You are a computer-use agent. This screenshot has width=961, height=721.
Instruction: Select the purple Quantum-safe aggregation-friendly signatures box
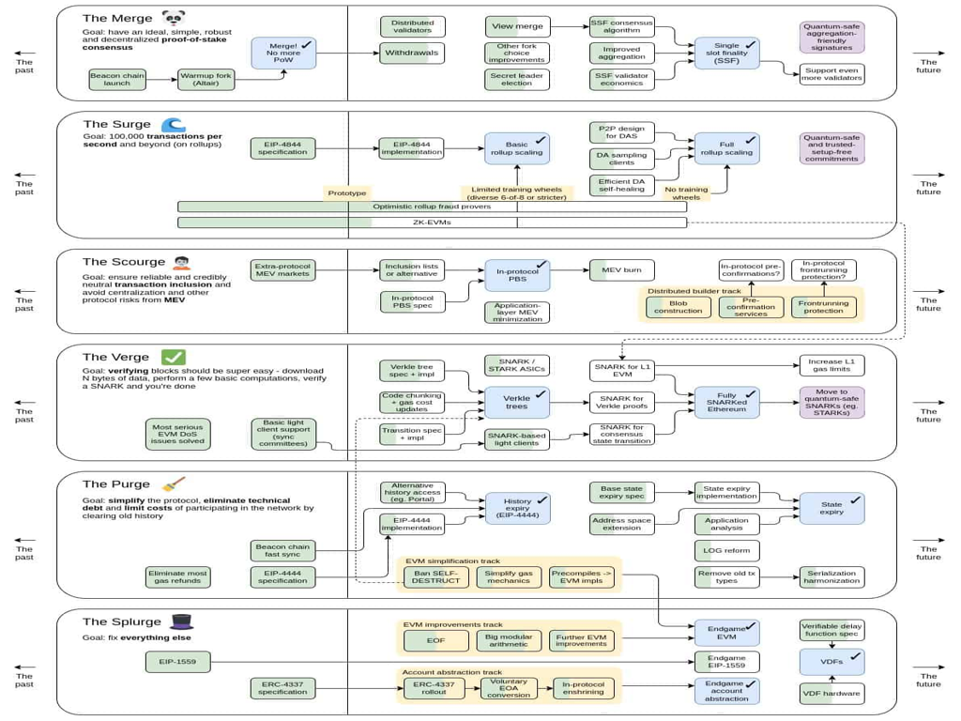pos(831,38)
